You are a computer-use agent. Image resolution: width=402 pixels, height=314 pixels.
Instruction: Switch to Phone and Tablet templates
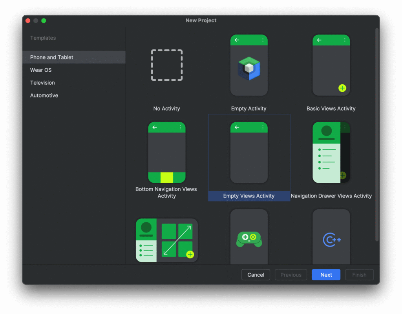coord(52,57)
